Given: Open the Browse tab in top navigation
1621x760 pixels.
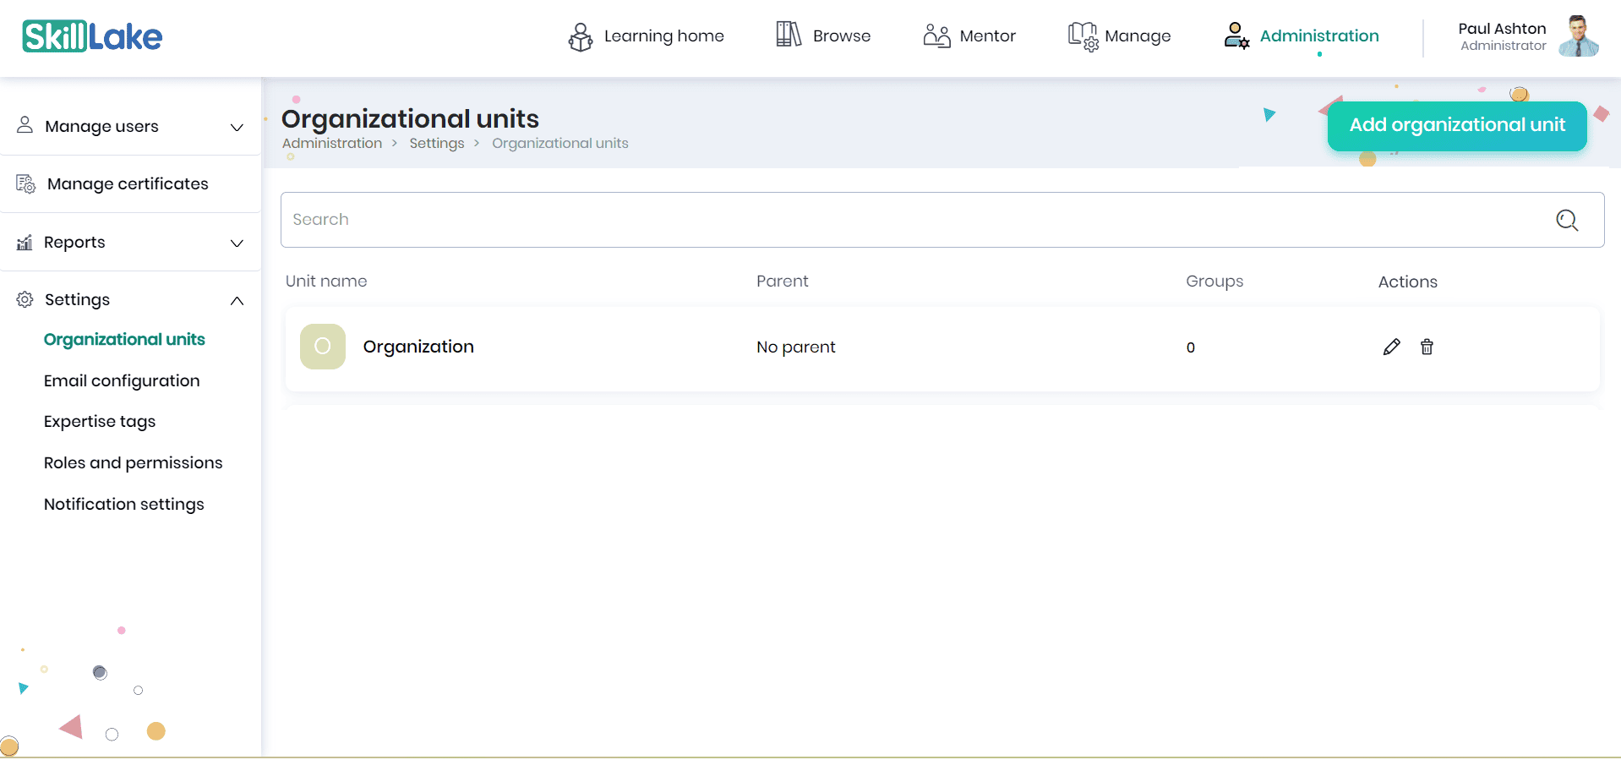Looking at the screenshot, I should [823, 36].
